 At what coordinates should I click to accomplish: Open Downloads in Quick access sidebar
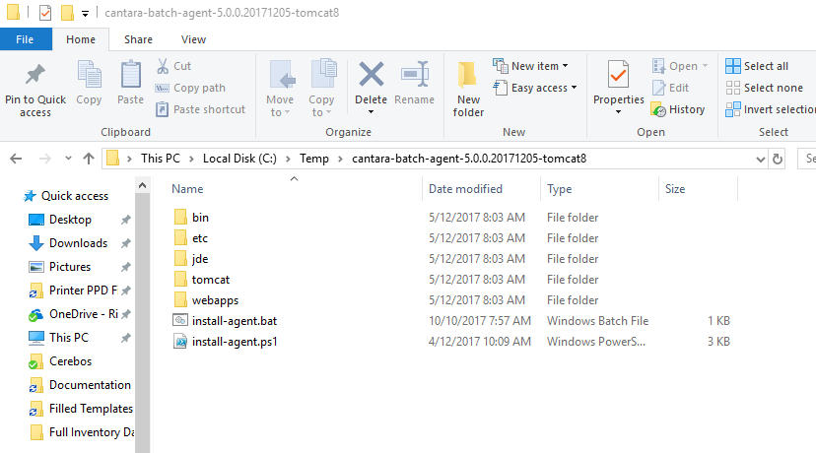(x=78, y=243)
